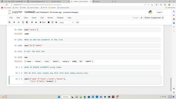Viewport: 176px width, 99px height.
Task: Select the emp["salary"] code cell
Action: [x=92, y=30]
